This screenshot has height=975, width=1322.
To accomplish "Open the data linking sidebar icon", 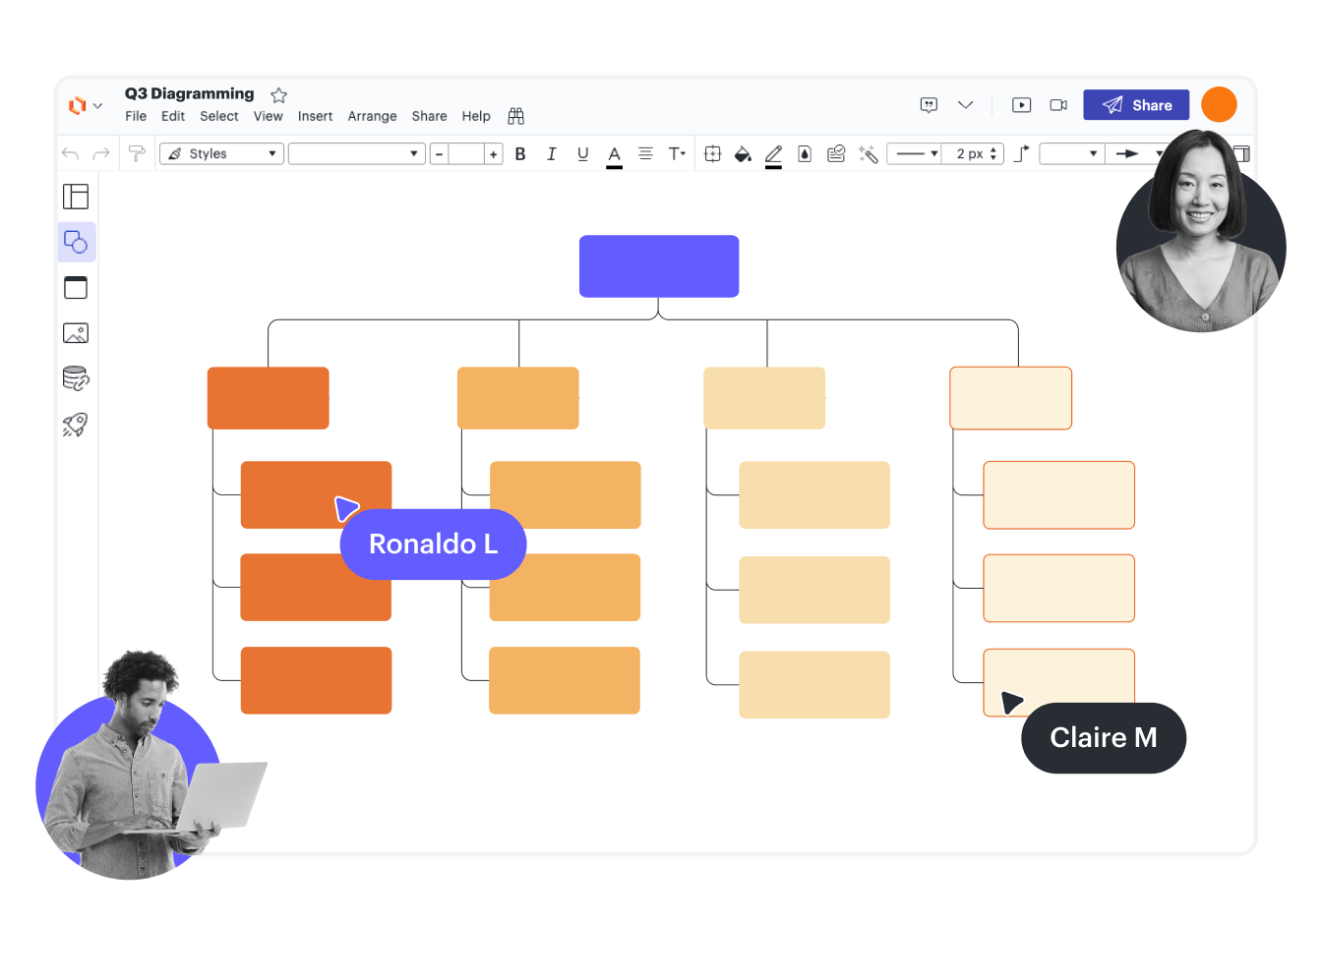I will click(76, 378).
